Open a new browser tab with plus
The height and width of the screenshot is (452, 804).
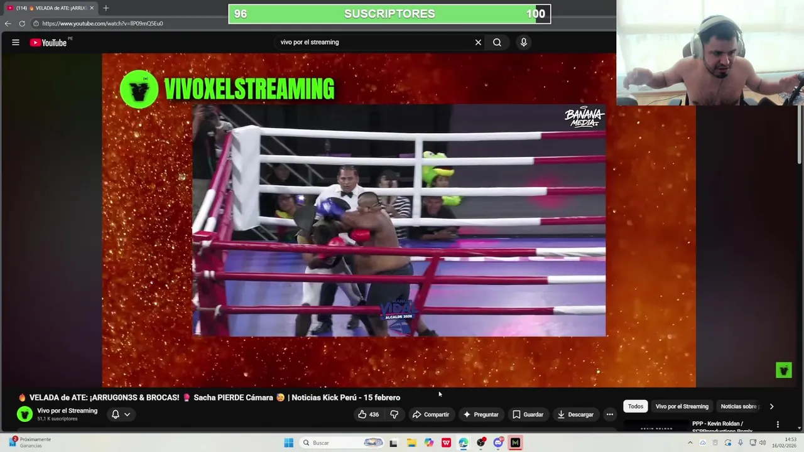click(106, 8)
